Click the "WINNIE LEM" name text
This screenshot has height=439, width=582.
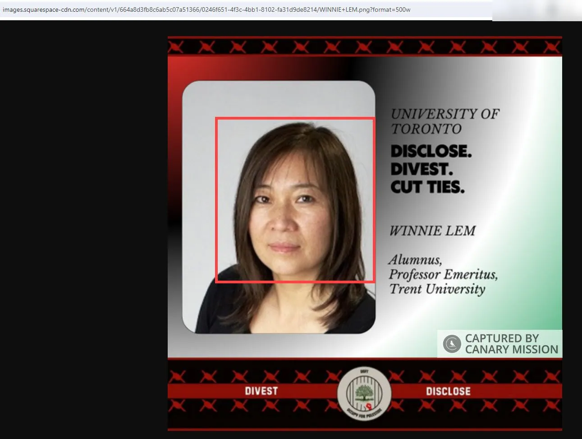(x=432, y=231)
